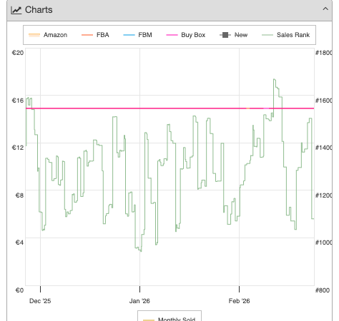This screenshot has width=339, height=321.
Task: Click the sales rank peak in February
Action: click(x=274, y=80)
